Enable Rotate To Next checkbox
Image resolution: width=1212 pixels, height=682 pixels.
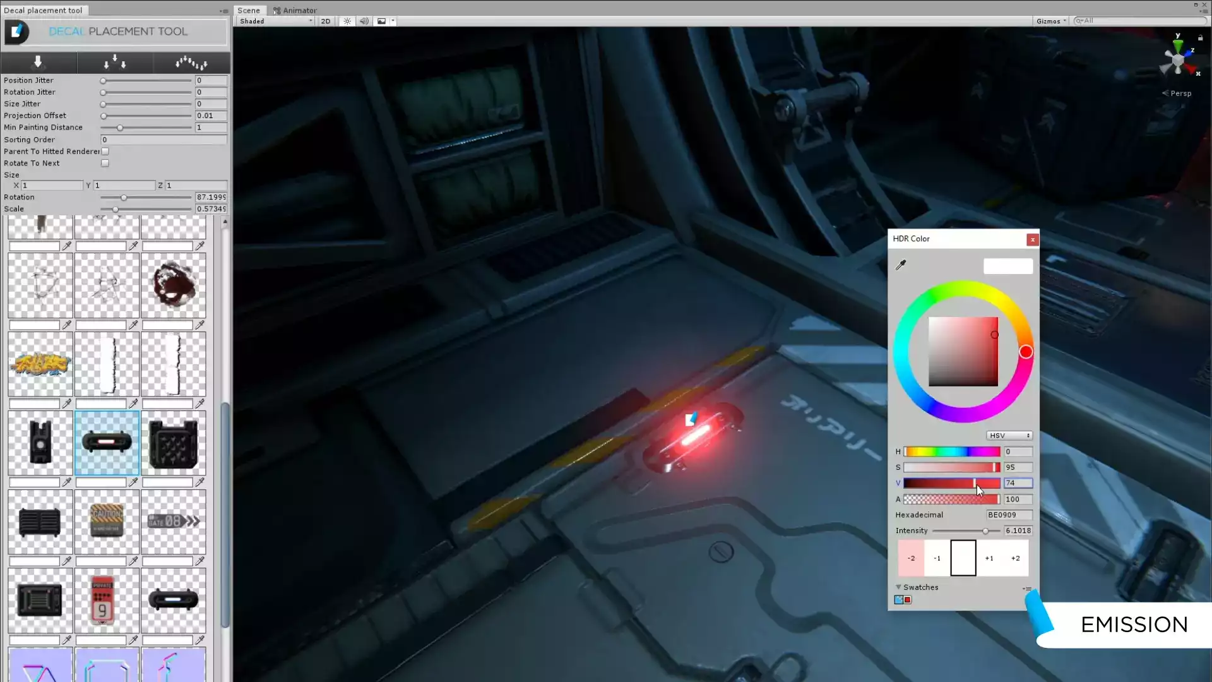pos(105,163)
